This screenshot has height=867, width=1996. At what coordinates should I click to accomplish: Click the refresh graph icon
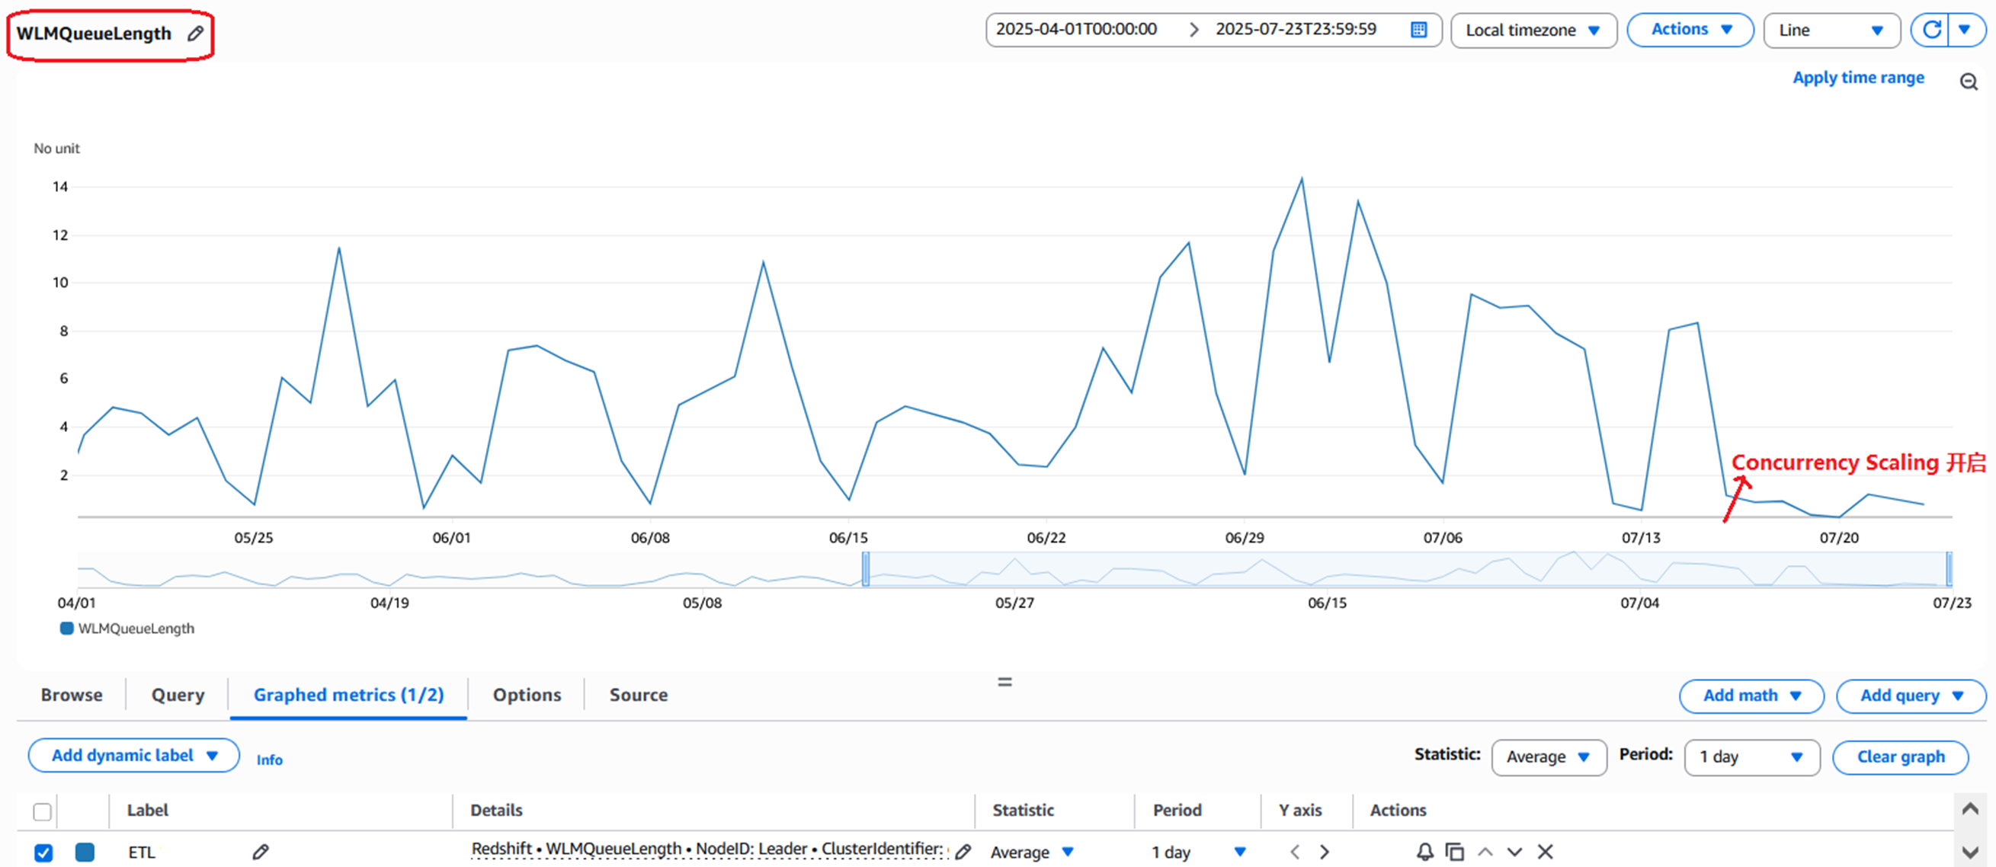(1931, 30)
